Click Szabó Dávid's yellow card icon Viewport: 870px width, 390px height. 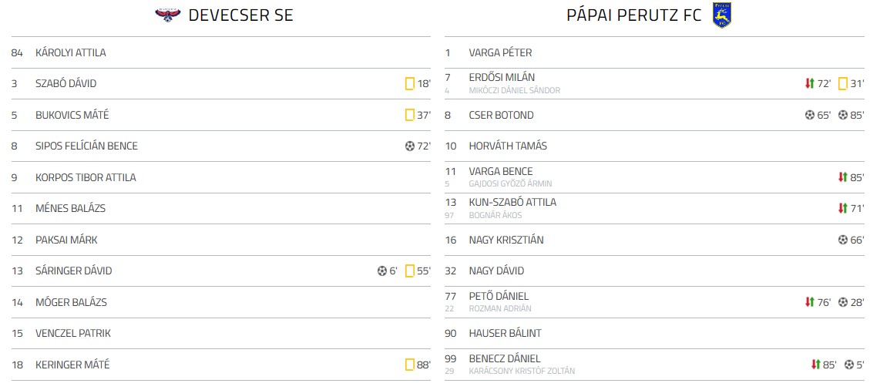(410, 84)
